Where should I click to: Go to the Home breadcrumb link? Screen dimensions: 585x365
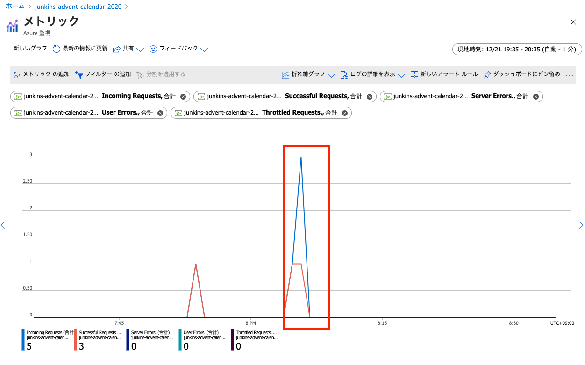(15, 7)
